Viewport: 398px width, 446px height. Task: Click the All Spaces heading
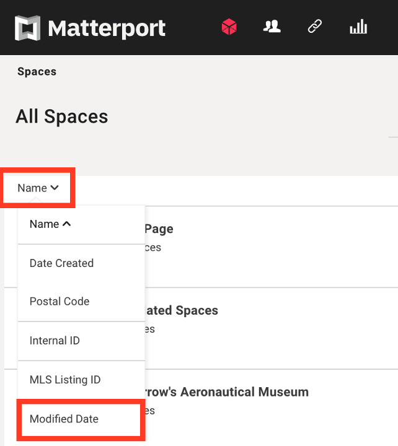62,116
